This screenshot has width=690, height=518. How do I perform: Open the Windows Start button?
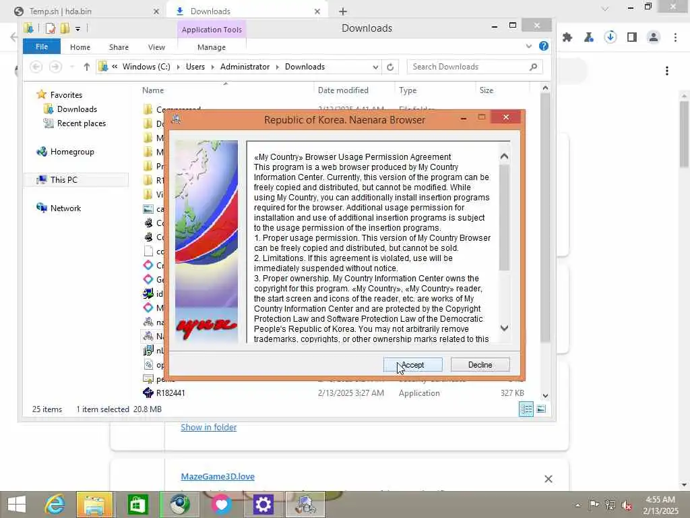point(17,505)
